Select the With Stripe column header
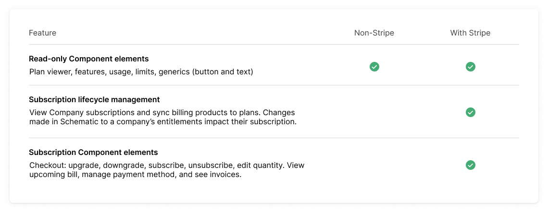 pyautogui.click(x=470, y=33)
